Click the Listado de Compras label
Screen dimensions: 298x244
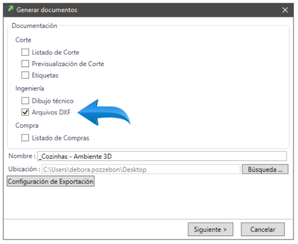(61, 138)
